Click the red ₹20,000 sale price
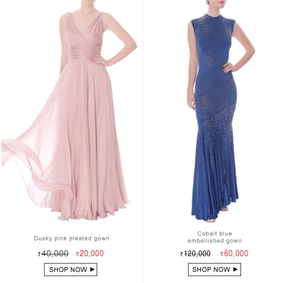The image size is (283, 283). [90, 253]
